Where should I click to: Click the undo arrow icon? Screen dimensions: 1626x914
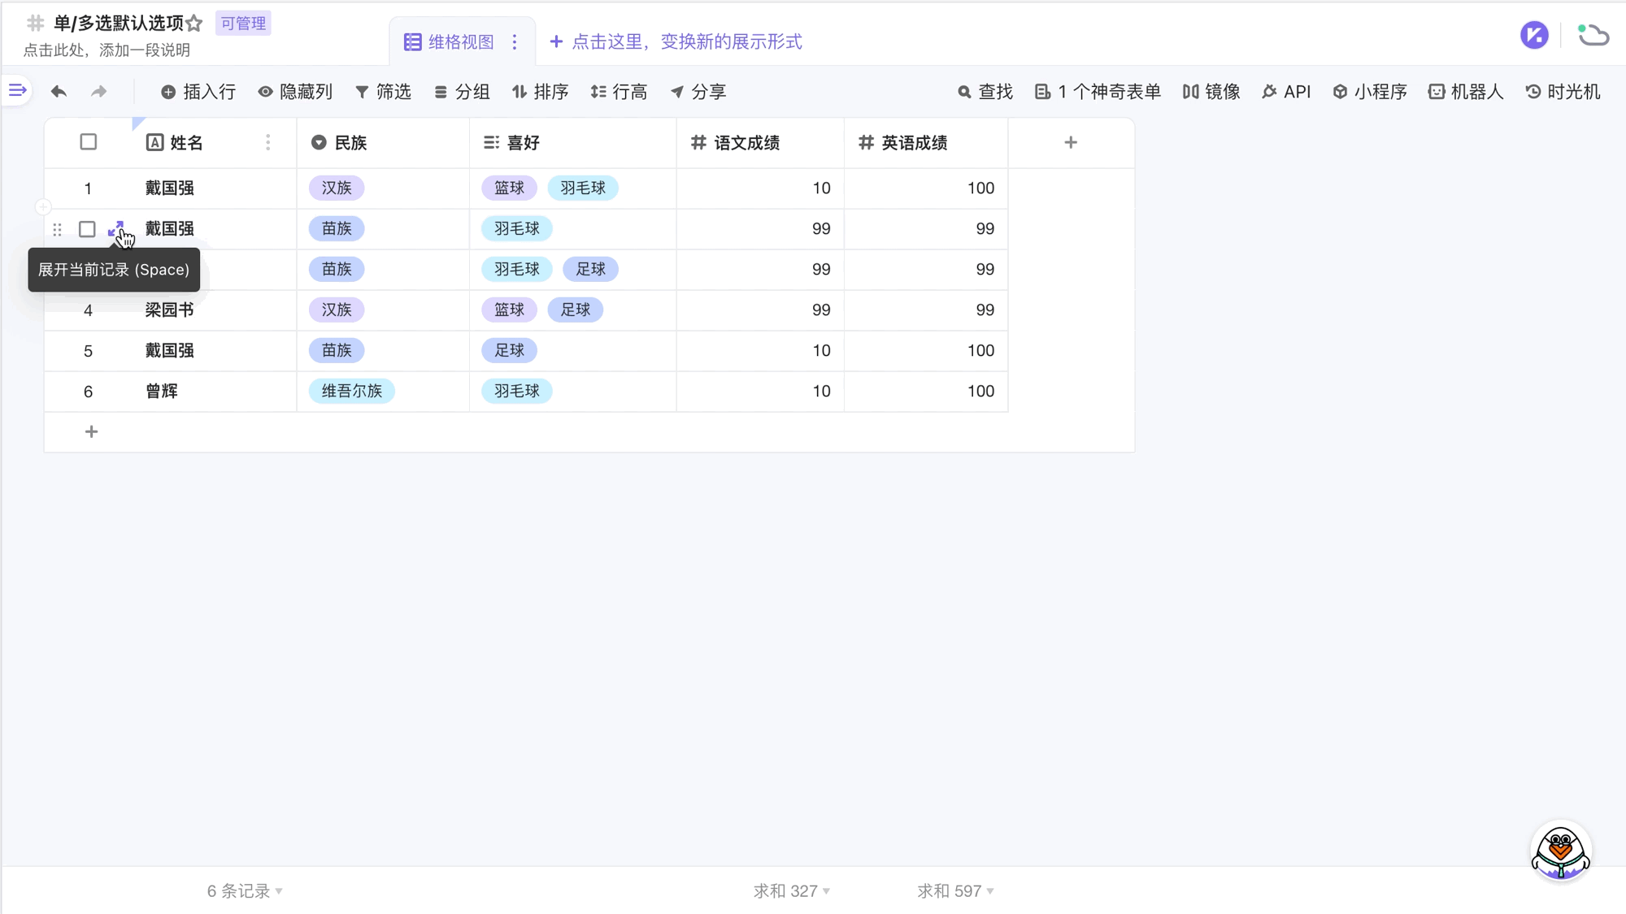(59, 92)
